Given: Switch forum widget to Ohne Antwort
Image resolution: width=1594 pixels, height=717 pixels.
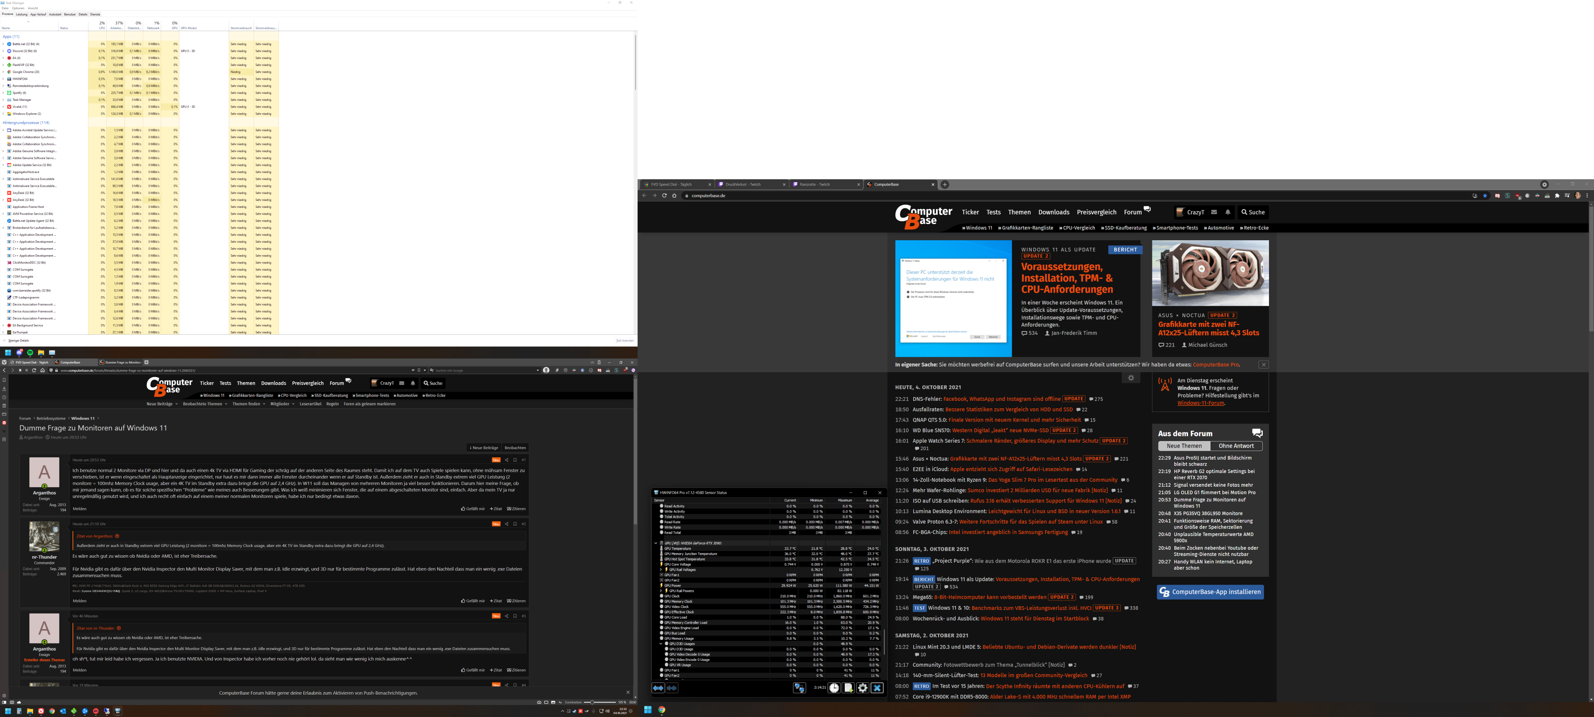Looking at the screenshot, I should tap(1236, 446).
